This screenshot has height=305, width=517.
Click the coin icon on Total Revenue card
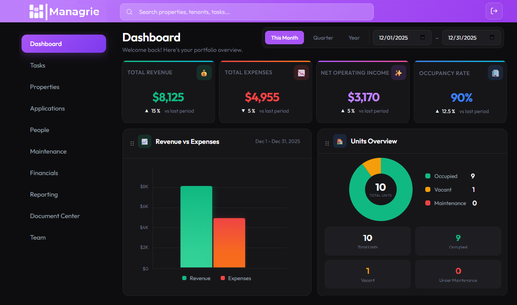tap(204, 73)
